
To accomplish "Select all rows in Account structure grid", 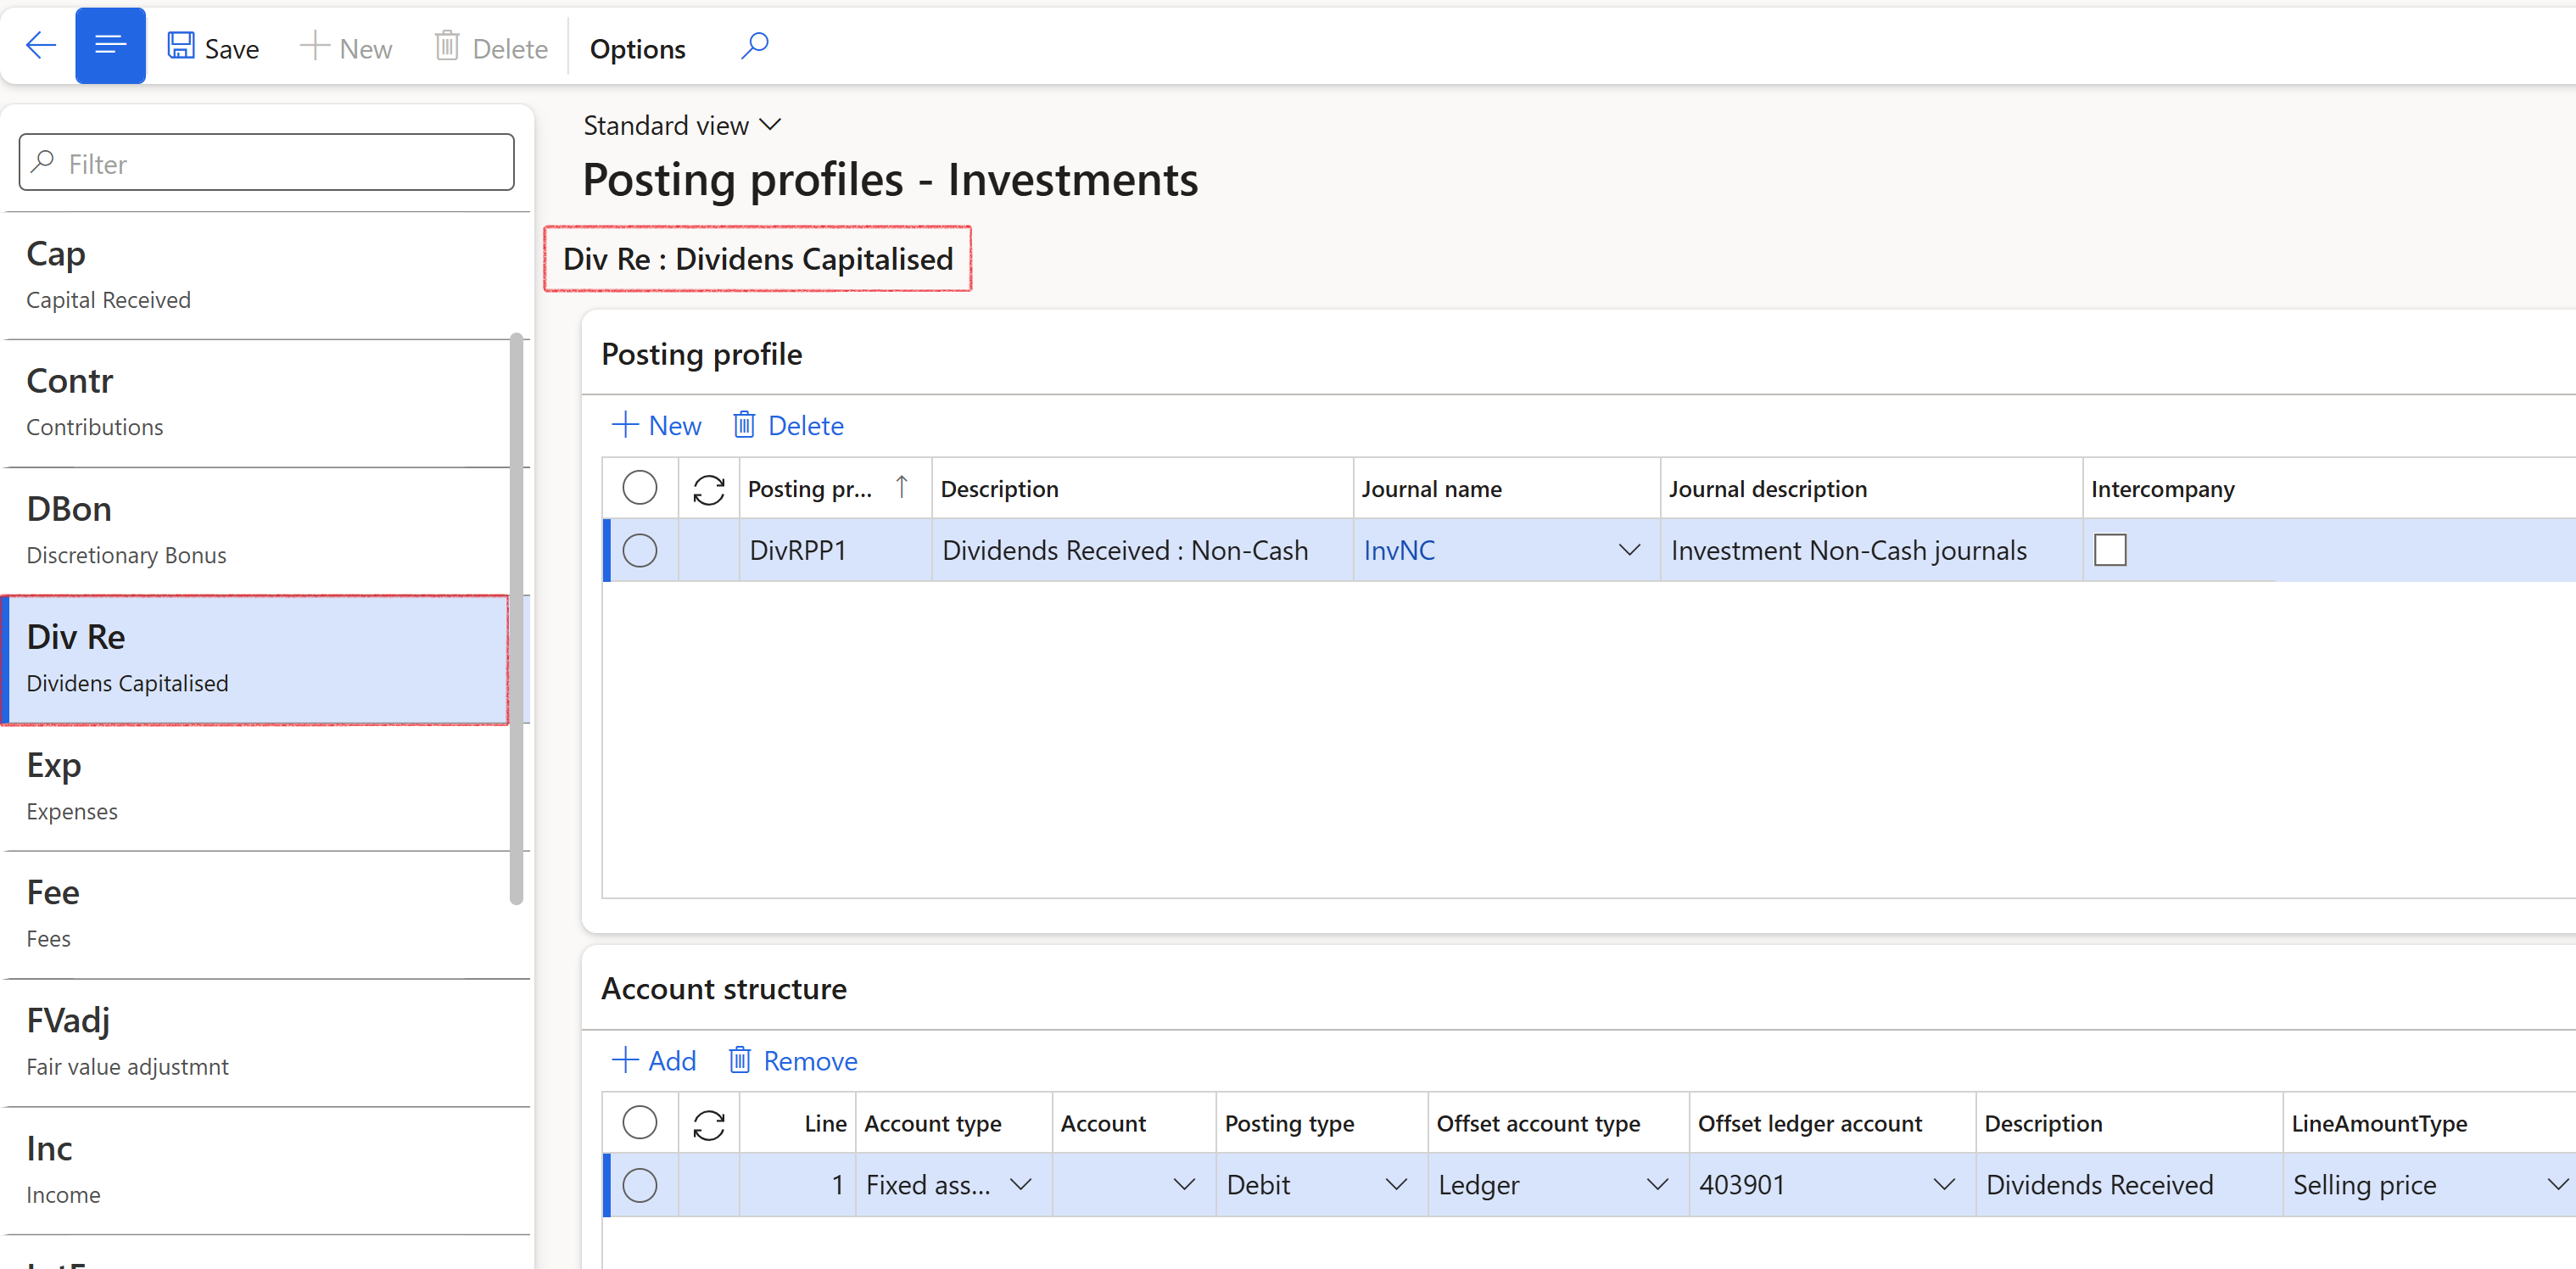I will coord(640,1122).
